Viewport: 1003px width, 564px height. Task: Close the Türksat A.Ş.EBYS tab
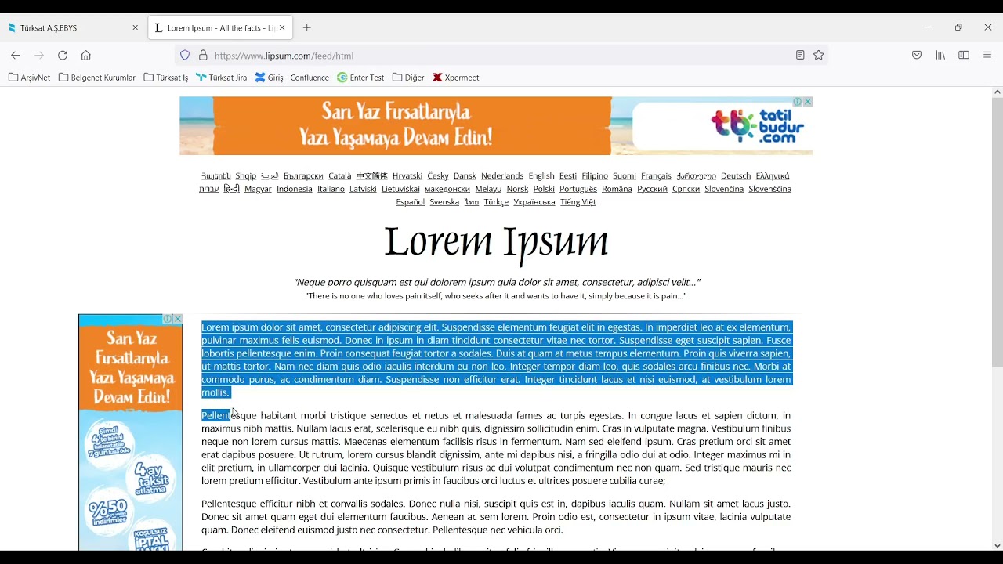pyautogui.click(x=135, y=27)
